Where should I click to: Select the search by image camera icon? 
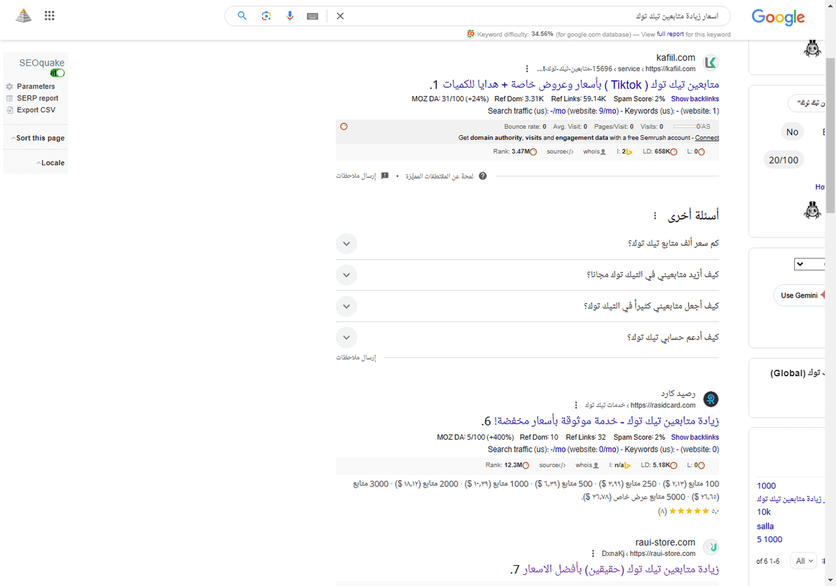pyautogui.click(x=266, y=15)
